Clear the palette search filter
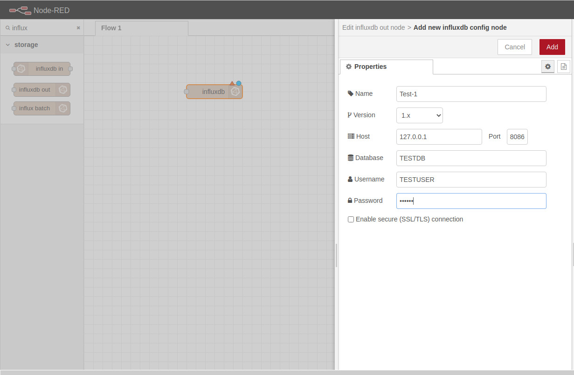This screenshot has height=375, width=574. 78,28
